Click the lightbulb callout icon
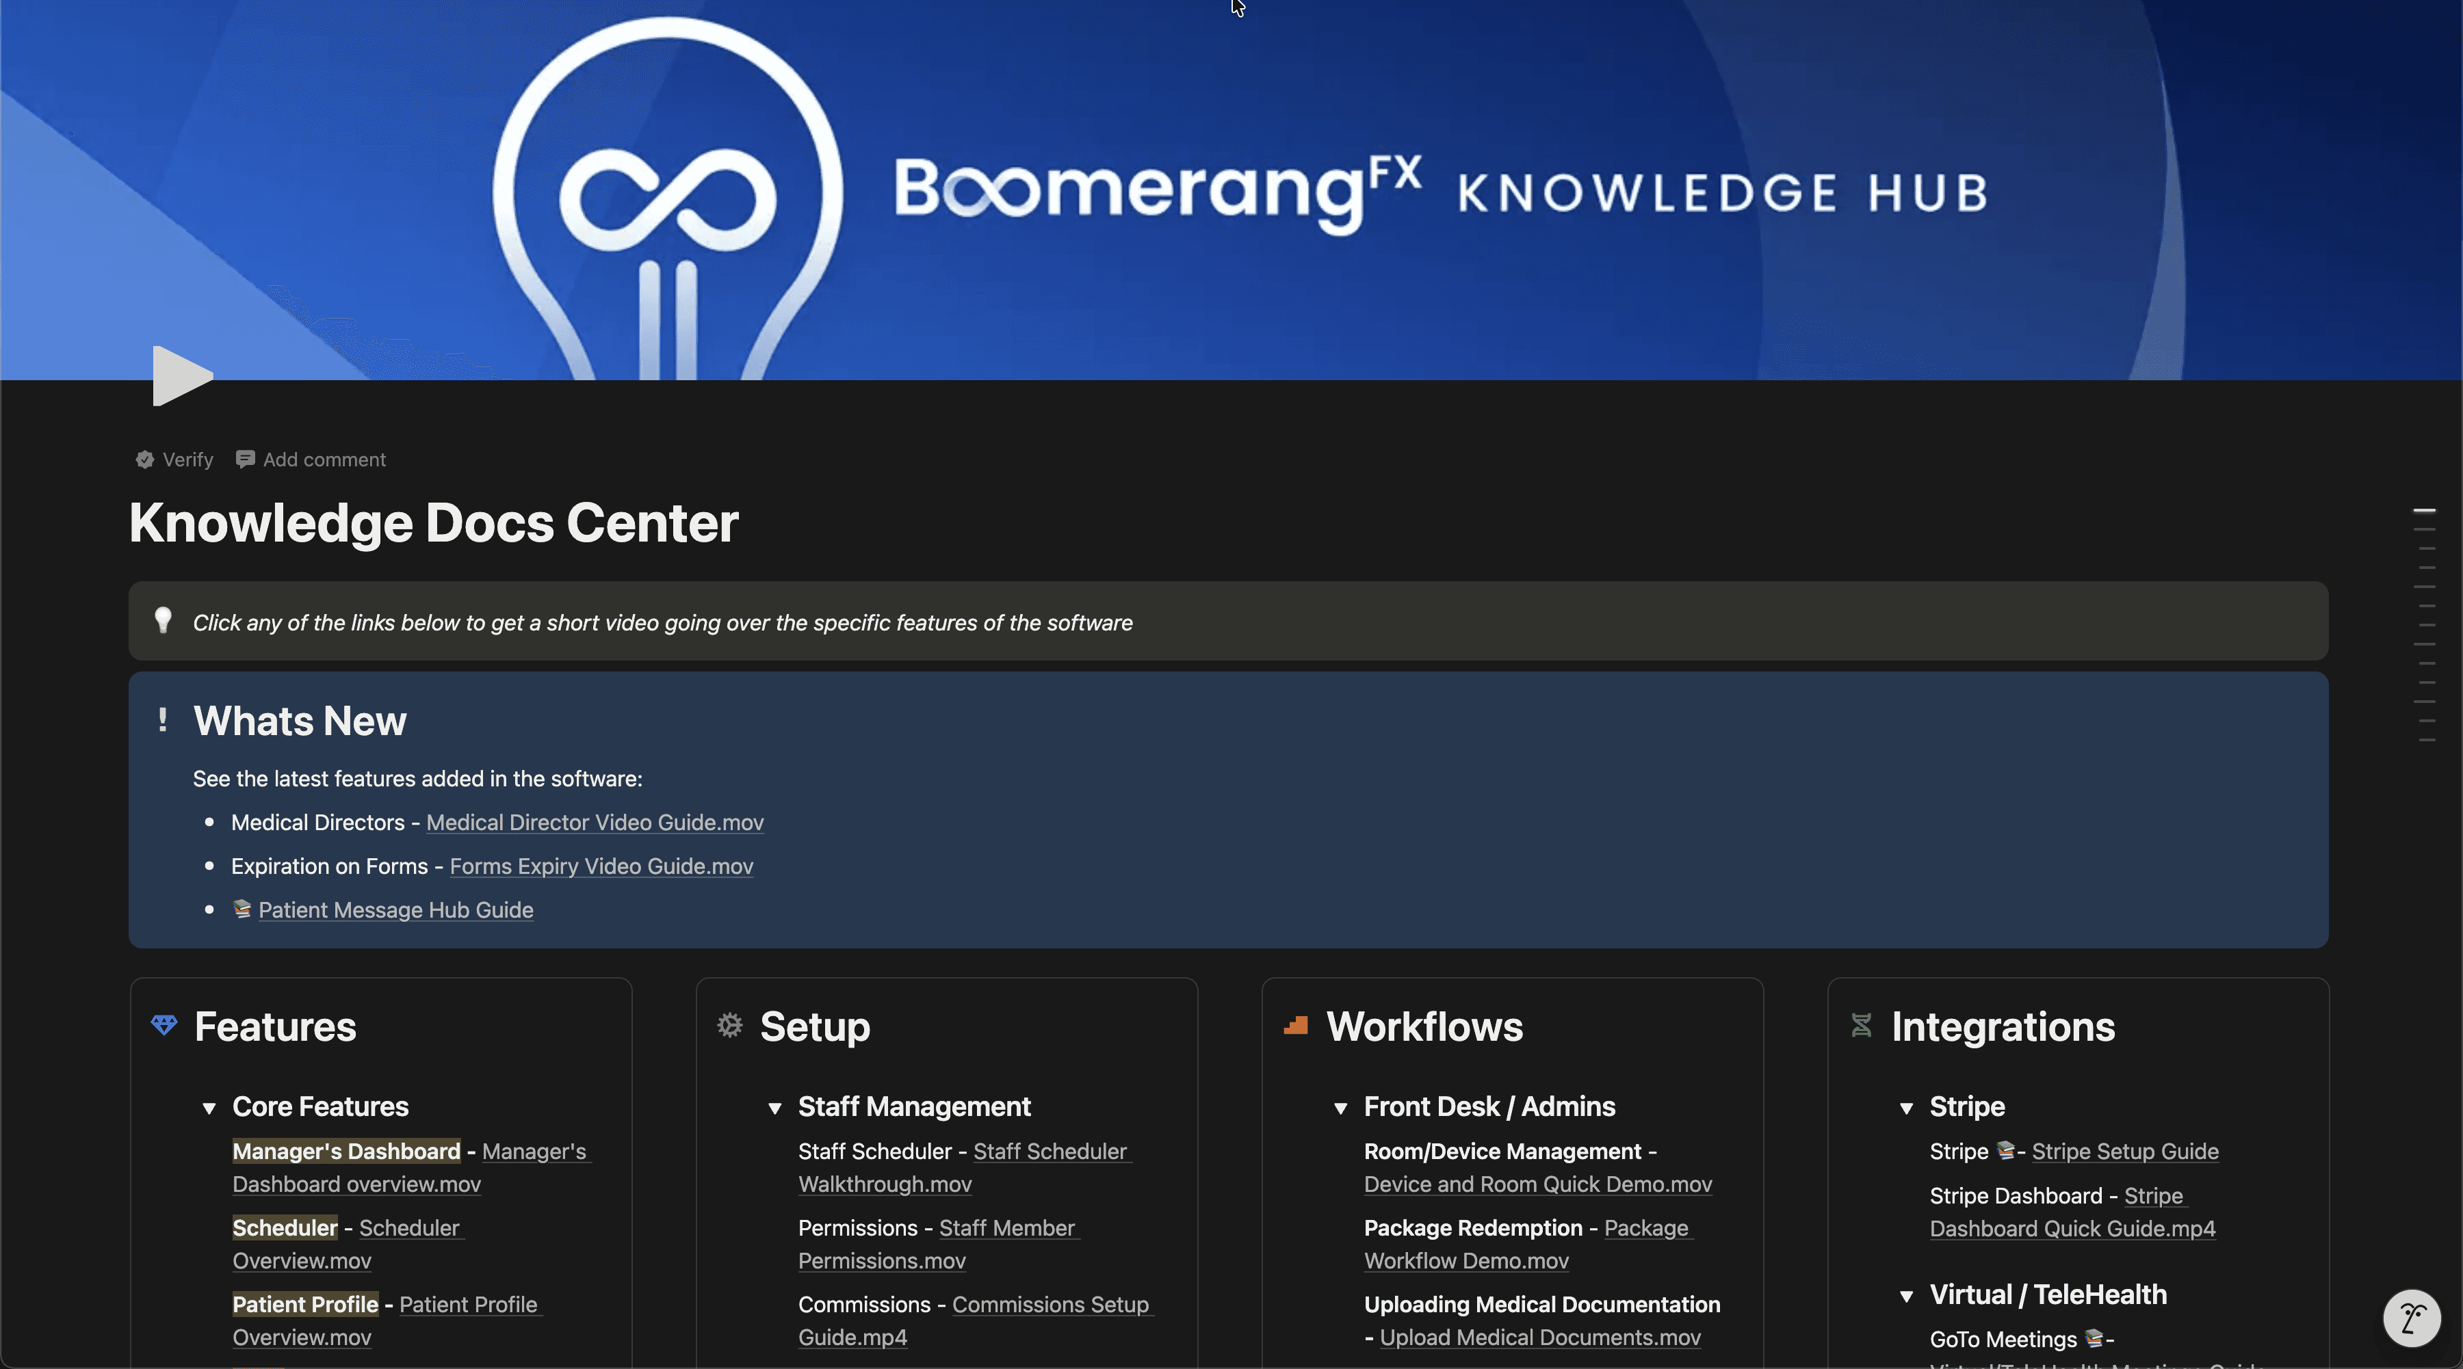The image size is (2463, 1369). click(163, 621)
